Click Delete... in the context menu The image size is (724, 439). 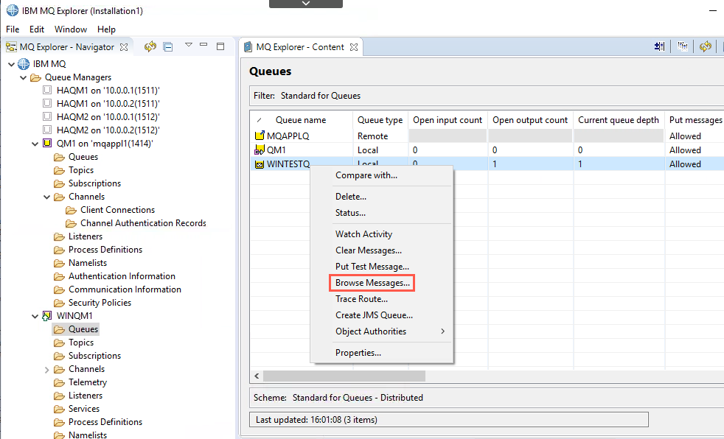pos(351,197)
